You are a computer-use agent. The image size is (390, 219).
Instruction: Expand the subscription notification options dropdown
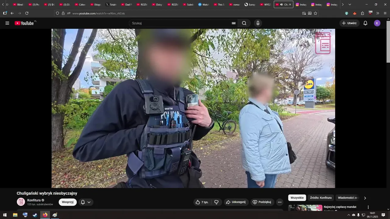[89, 202]
